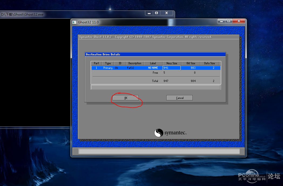Click the OK button circled in red
Image resolution: width=283 pixels, height=186 pixels.
(x=126, y=98)
